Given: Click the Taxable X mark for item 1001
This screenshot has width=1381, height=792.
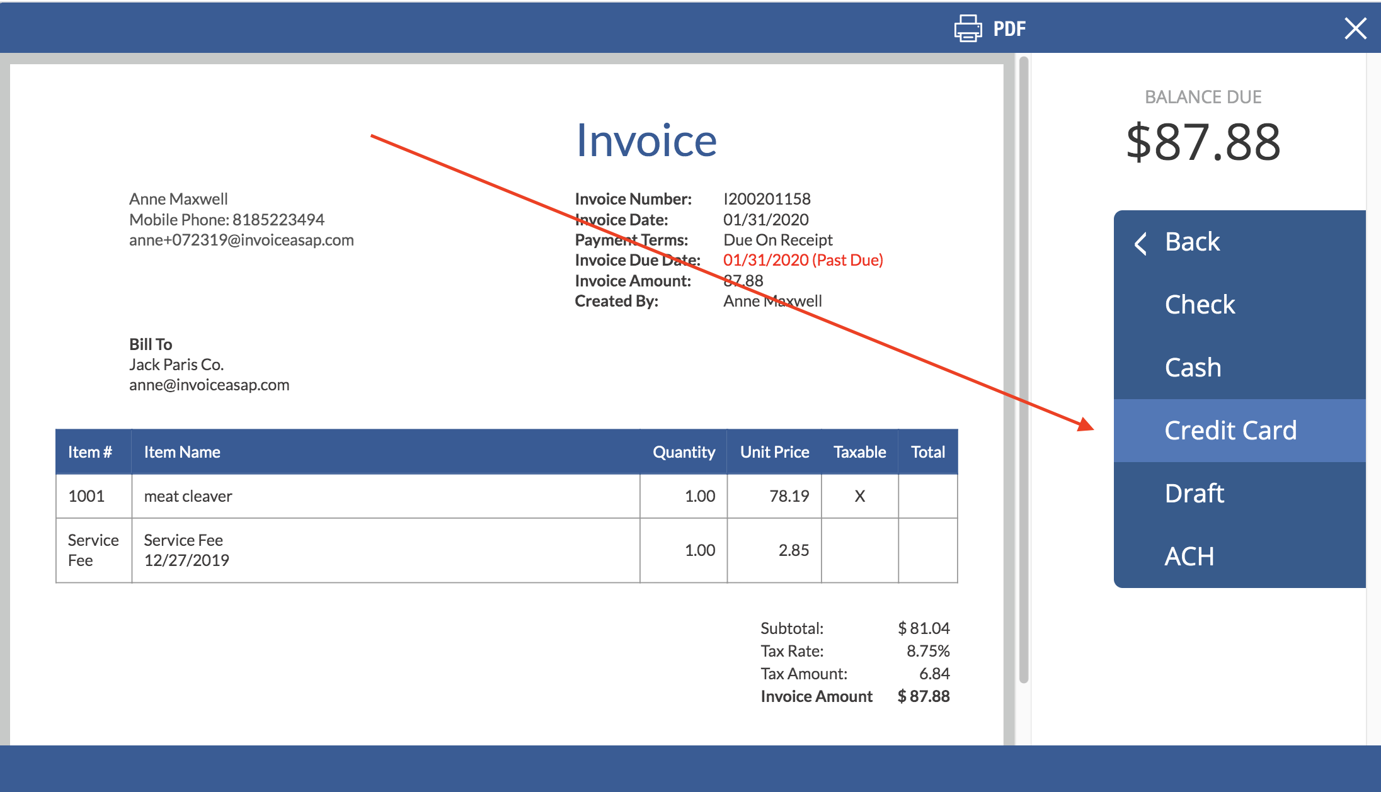Looking at the screenshot, I should point(859,495).
